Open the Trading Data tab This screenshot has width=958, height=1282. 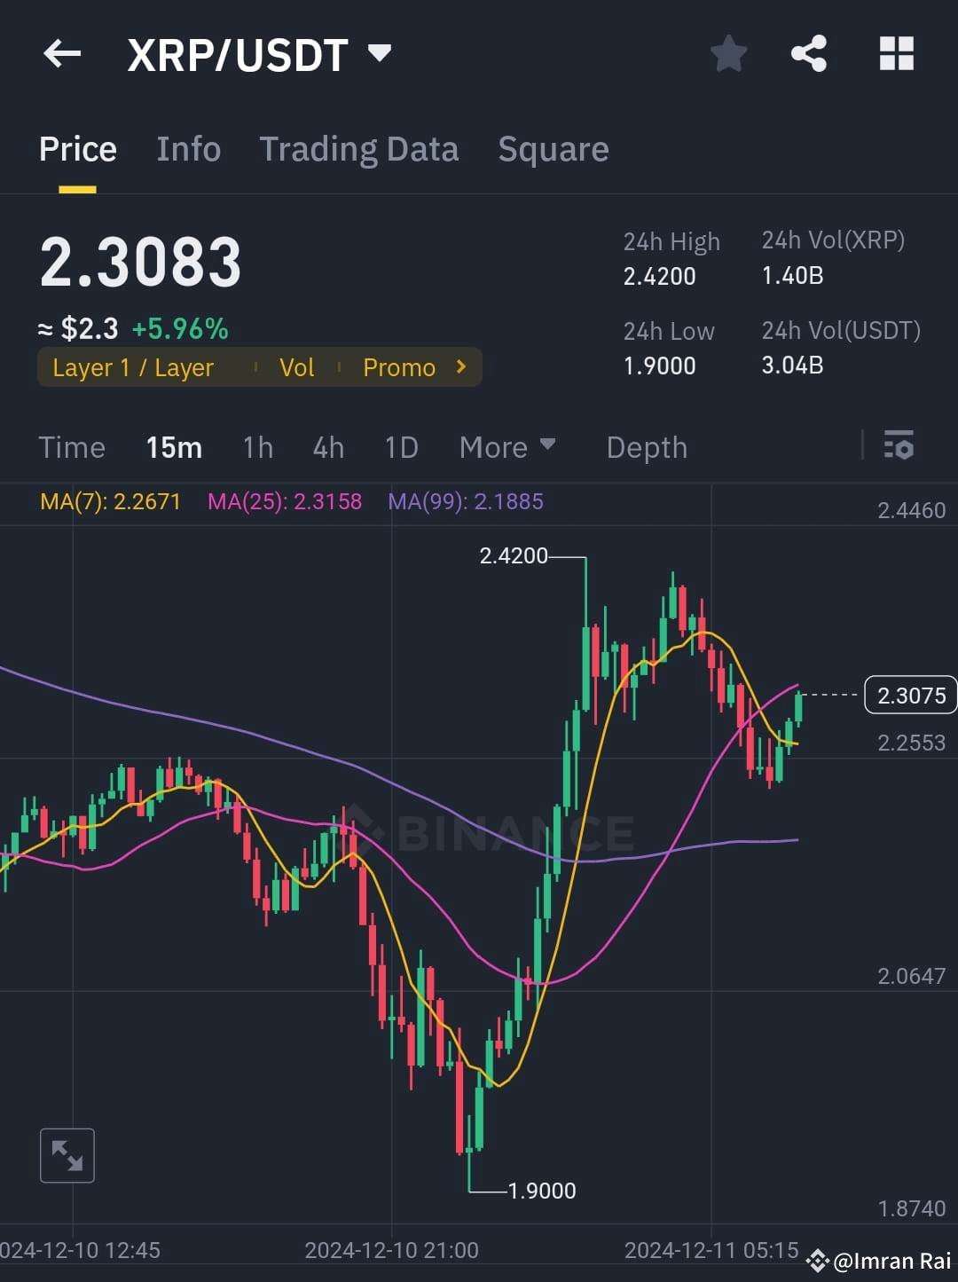[x=358, y=148]
